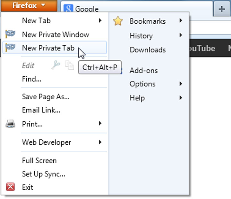Screen dimensions: 231x199
Task: Switch to the Google tab
Action: coord(137,7)
